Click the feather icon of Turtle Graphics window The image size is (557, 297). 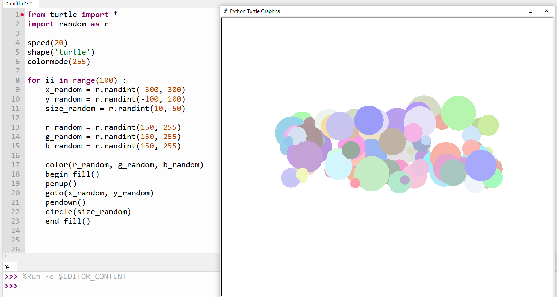[226, 11]
